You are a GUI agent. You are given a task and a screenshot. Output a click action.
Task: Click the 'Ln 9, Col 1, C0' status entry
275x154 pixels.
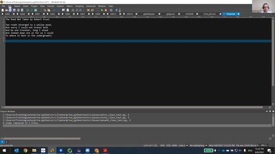[x=150, y=145]
